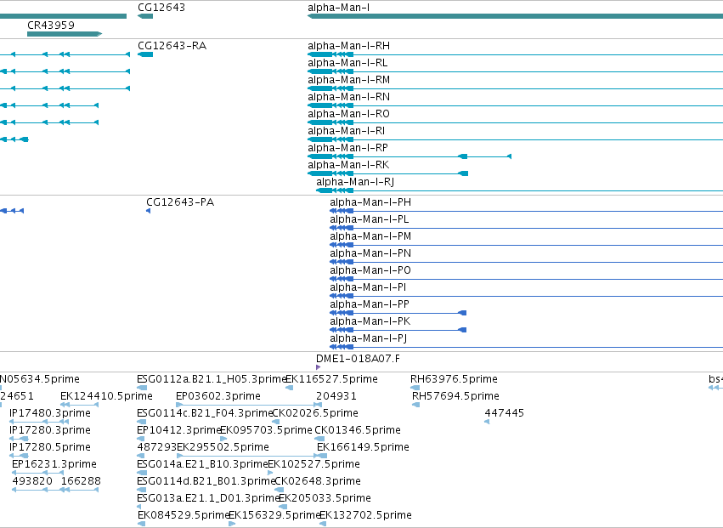
Task: Click the 204931 feature label
Action: pyautogui.click(x=336, y=396)
